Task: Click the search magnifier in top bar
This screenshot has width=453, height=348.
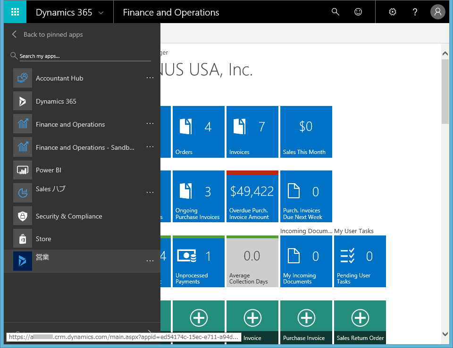Action: [x=335, y=12]
